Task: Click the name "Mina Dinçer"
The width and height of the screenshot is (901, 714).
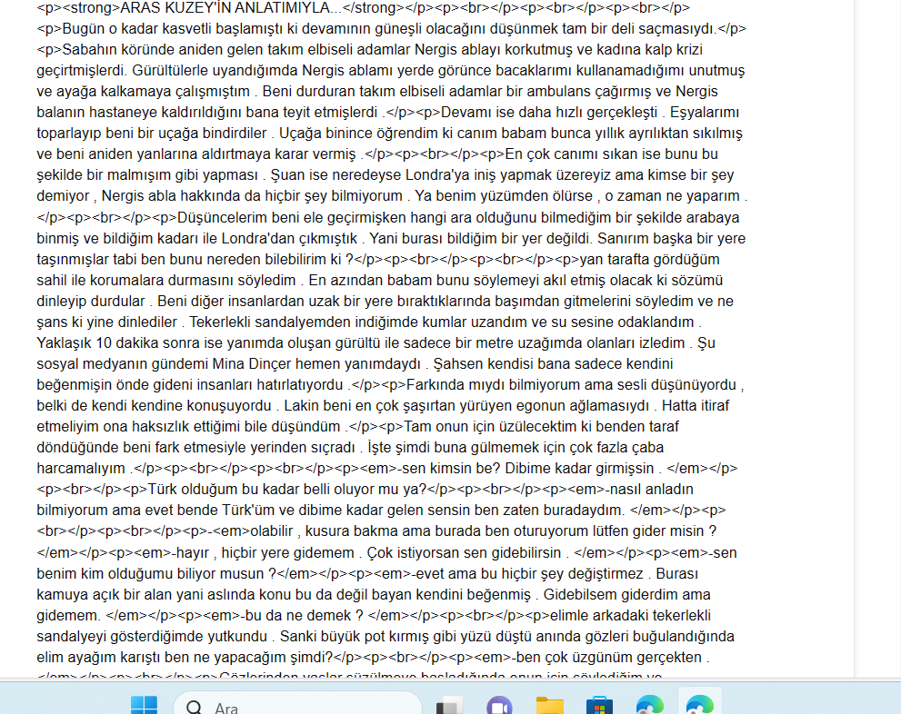Action: pyautogui.click(x=252, y=364)
